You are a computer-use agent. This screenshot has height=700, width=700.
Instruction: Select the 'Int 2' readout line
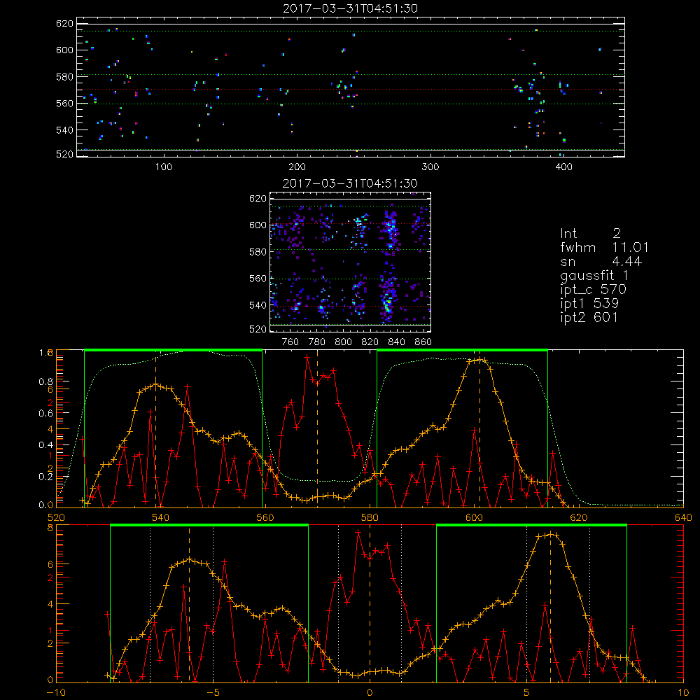click(591, 234)
